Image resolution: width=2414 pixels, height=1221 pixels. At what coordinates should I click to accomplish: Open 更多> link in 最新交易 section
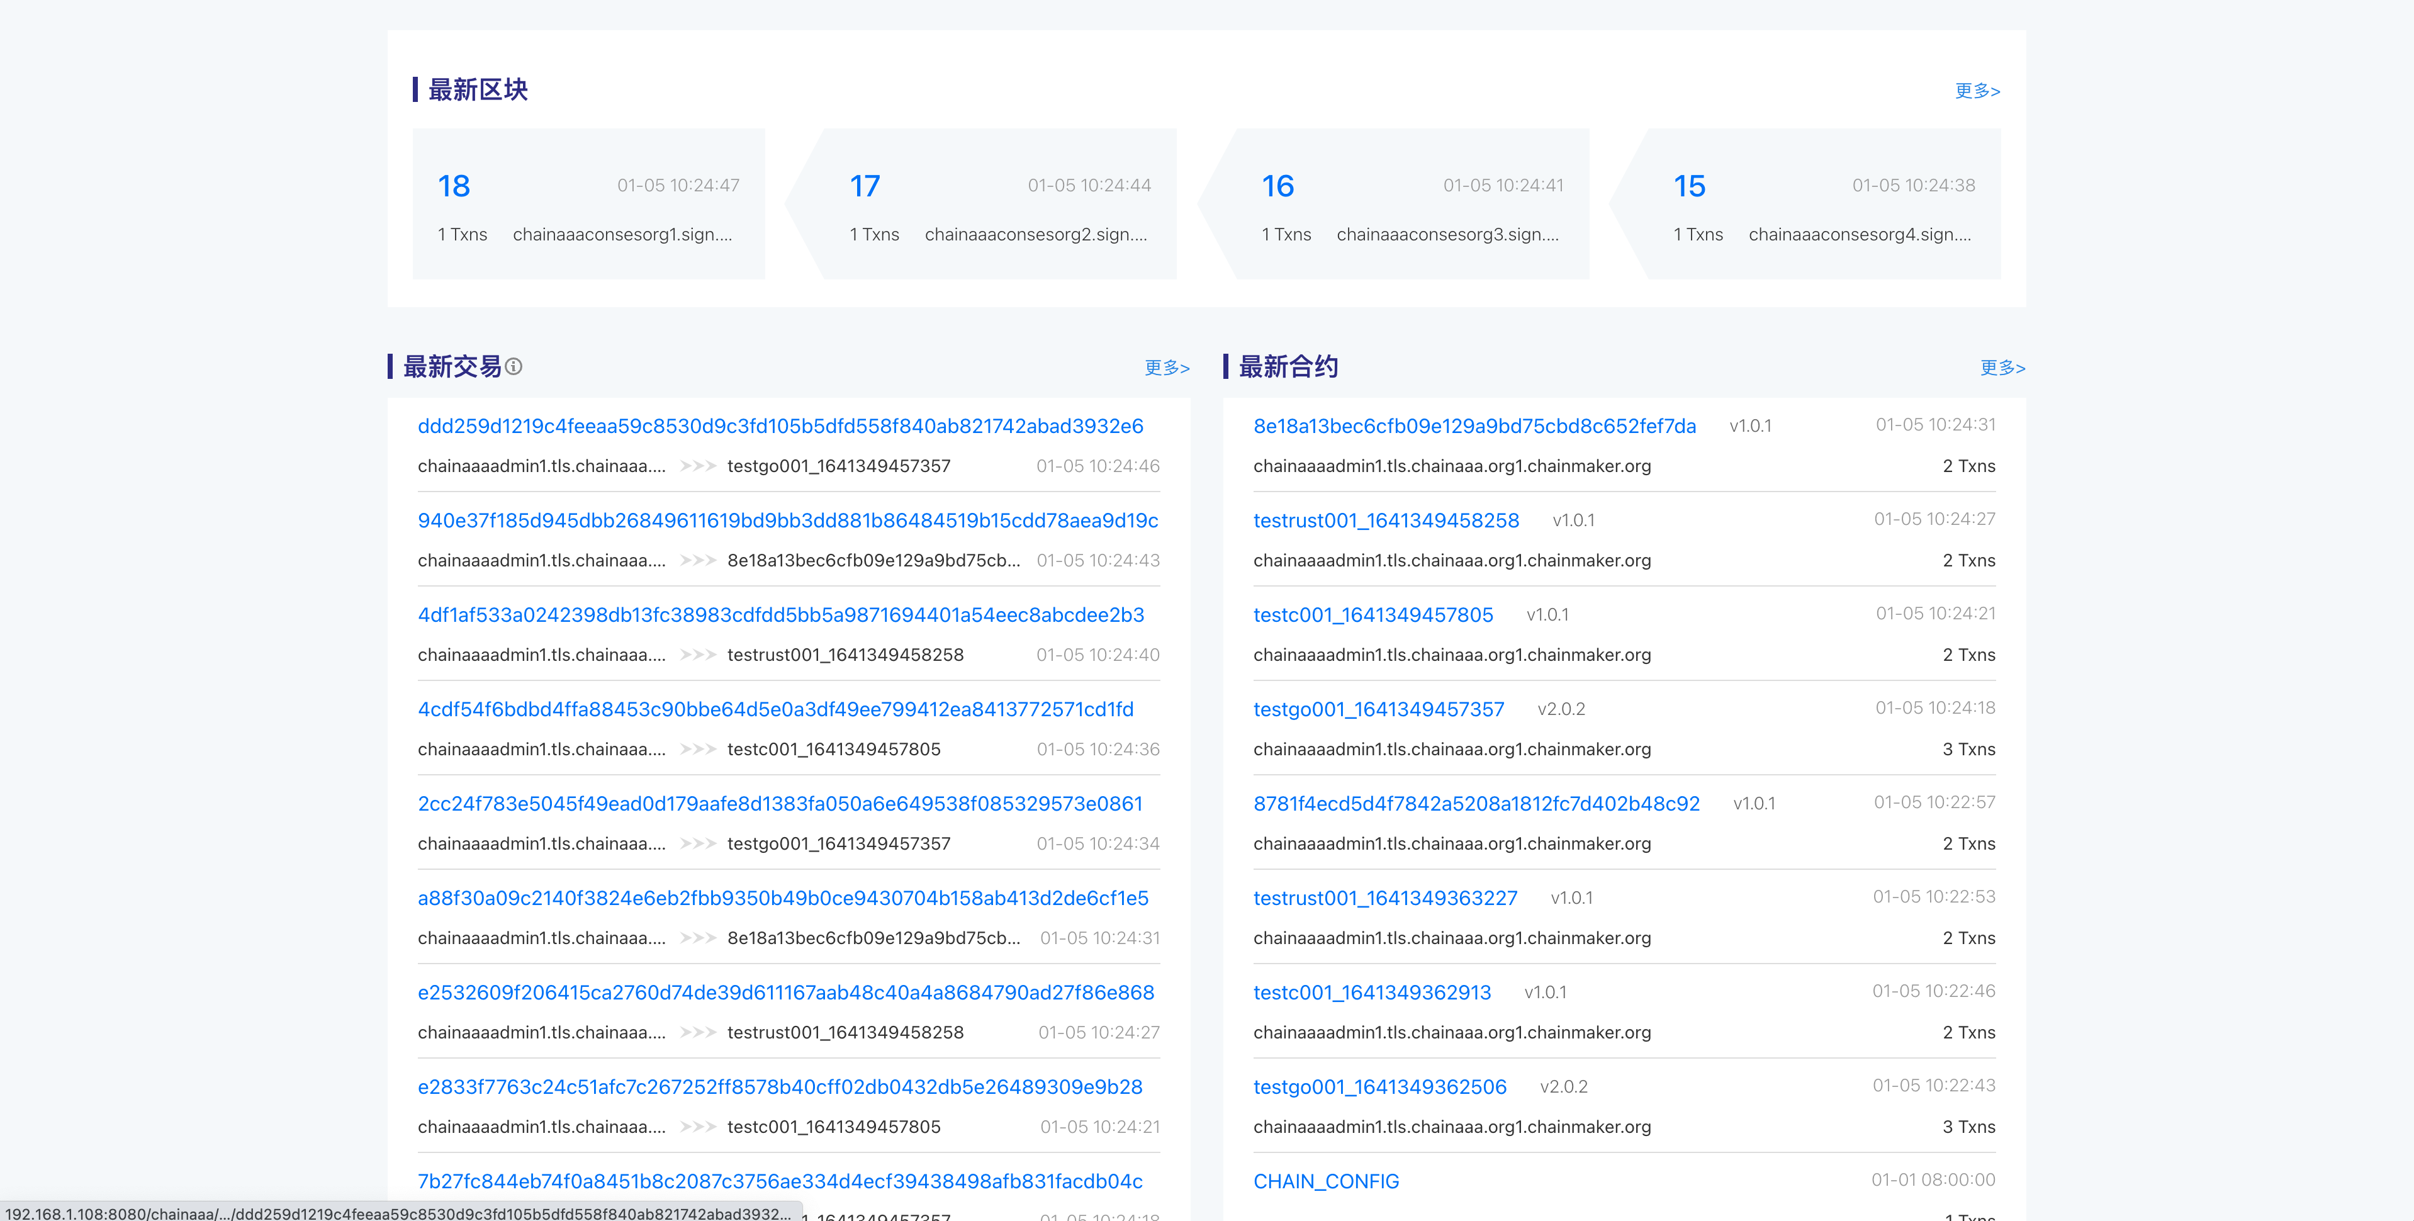(x=1167, y=368)
